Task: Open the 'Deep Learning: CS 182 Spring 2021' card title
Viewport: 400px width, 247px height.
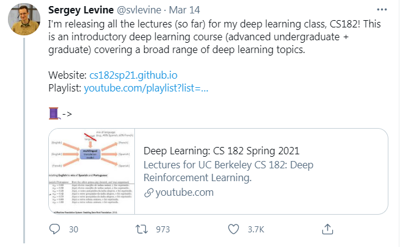Action: click(221, 152)
